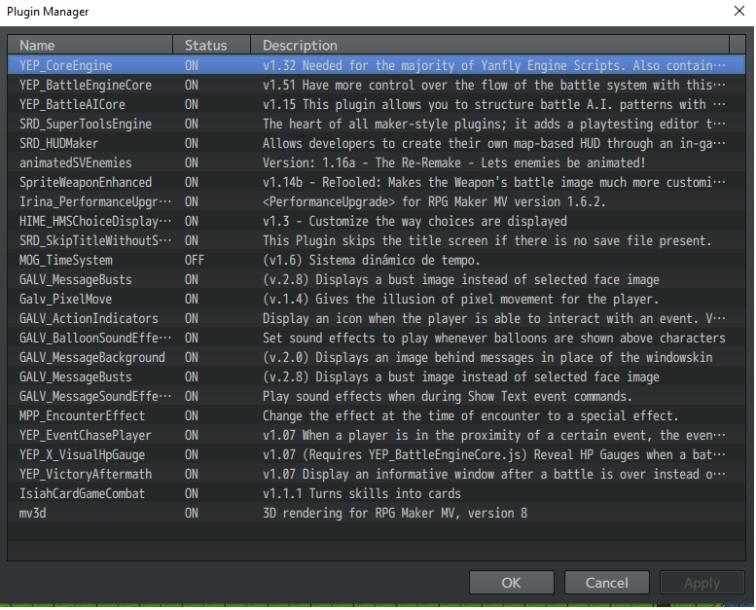Select the SpriteWeaponEnhanced plugin

click(x=377, y=182)
